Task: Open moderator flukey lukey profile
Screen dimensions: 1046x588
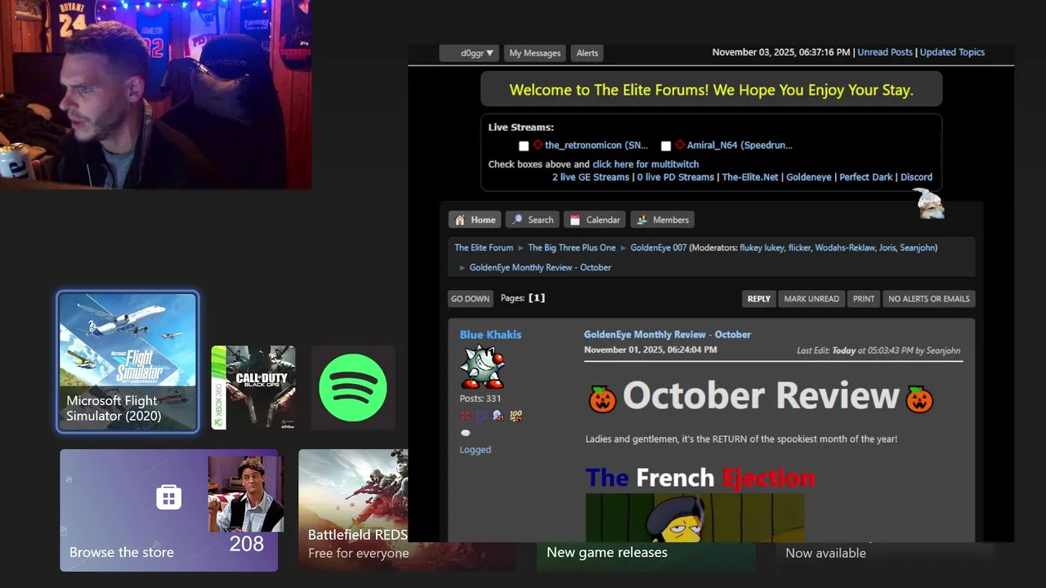Action: [x=762, y=247]
